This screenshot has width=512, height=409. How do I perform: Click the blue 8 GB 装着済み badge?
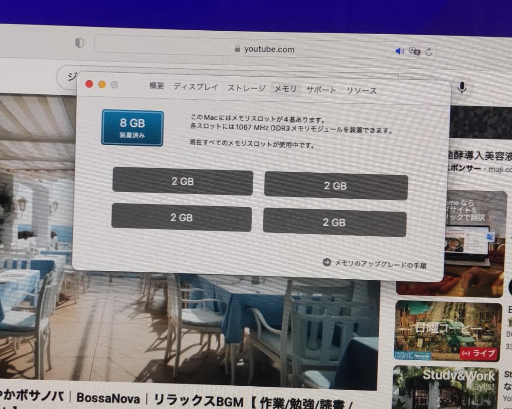(x=132, y=127)
